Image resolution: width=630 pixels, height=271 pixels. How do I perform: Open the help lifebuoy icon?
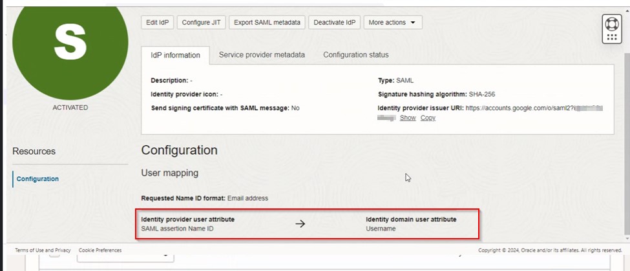pyautogui.click(x=611, y=23)
